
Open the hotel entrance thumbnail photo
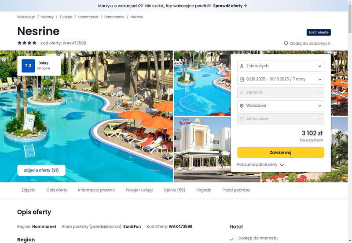coord(202,149)
